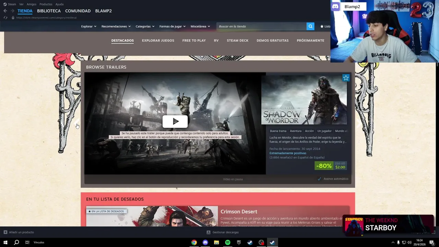Switch to the COMUNIDAD section

coord(78,11)
